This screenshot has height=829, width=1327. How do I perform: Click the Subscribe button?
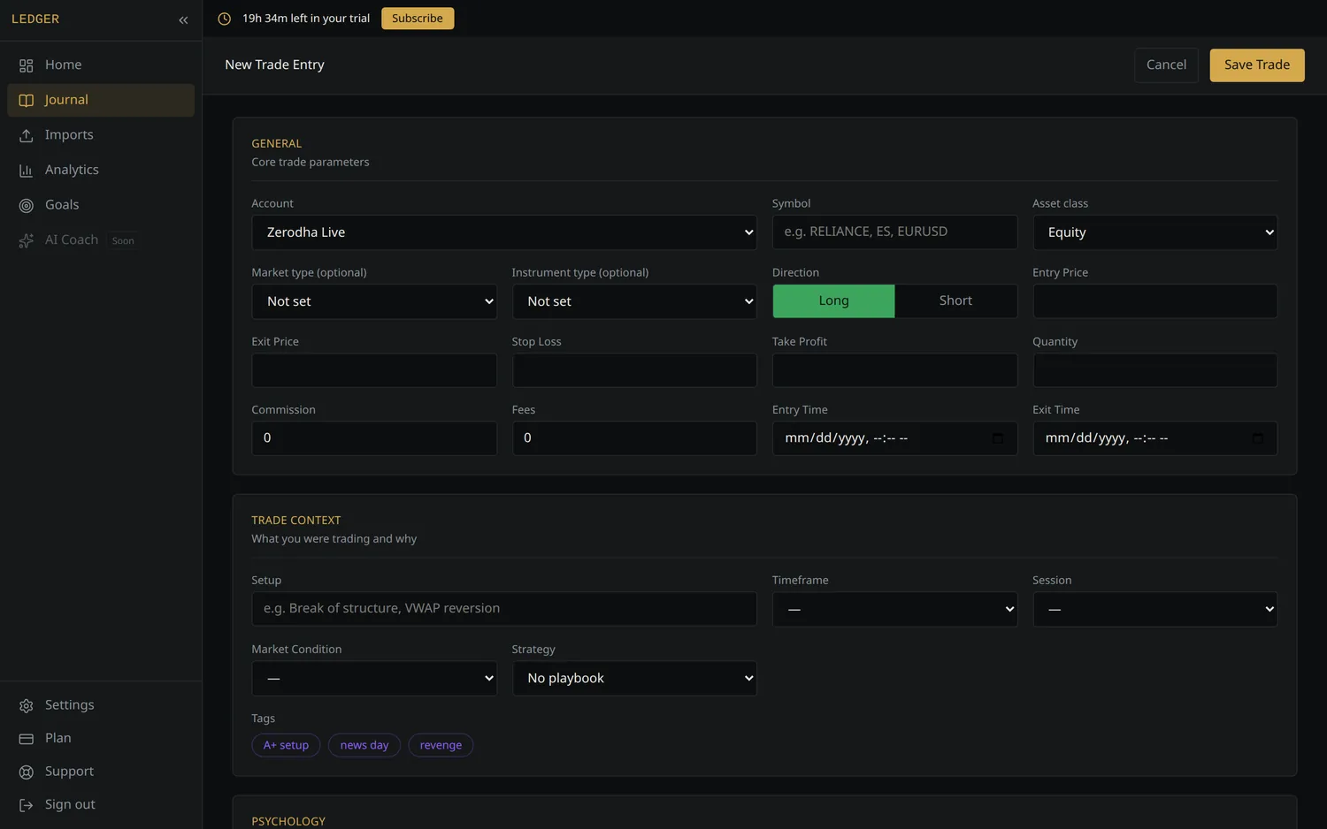418,19
